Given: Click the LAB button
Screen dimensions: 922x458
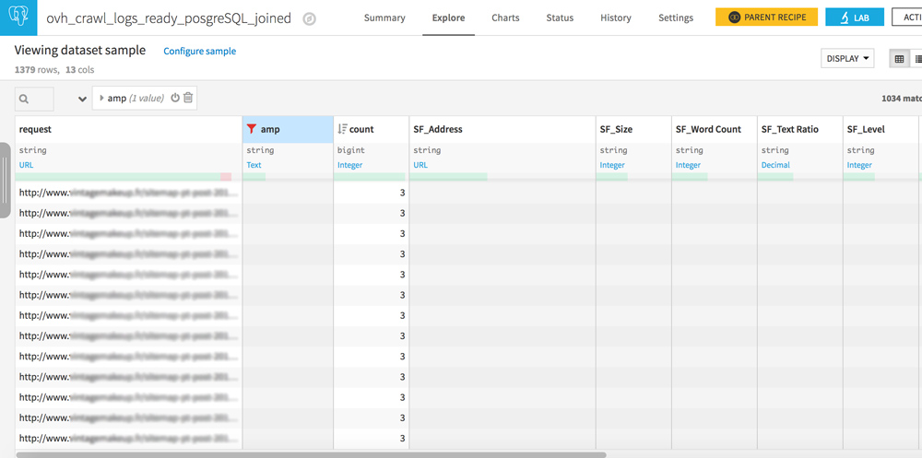Looking at the screenshot, I should pos(855,18).
